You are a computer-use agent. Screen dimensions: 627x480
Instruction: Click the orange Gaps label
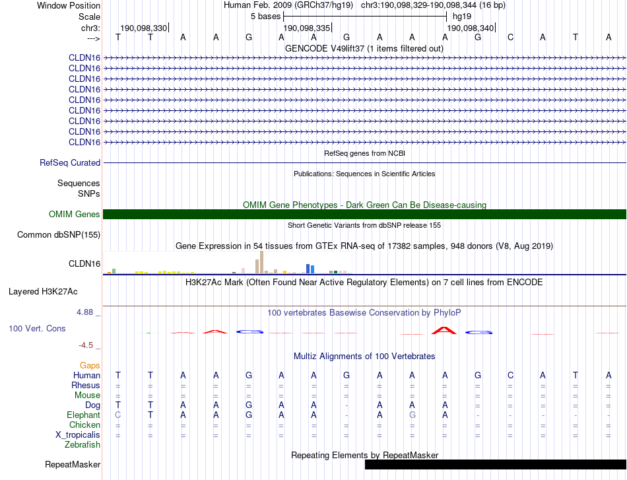[90, 366]
